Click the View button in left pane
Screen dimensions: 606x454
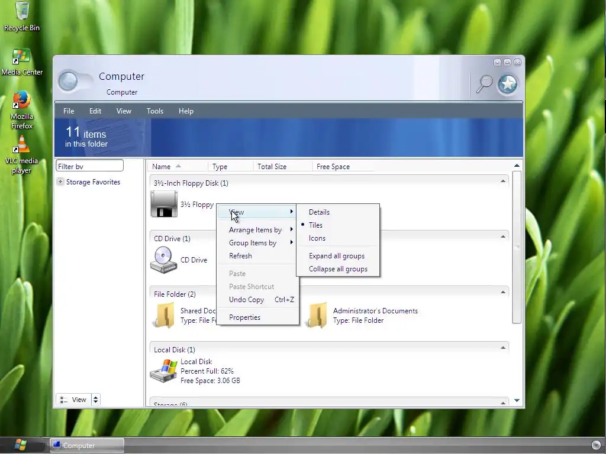[73, 400]
